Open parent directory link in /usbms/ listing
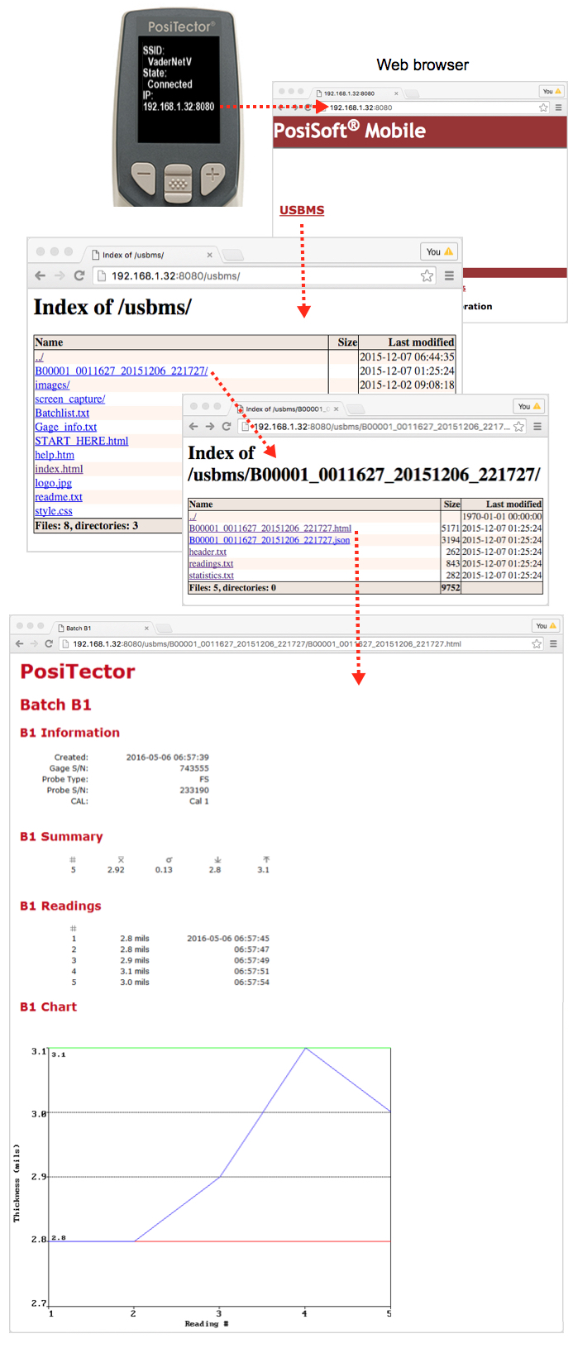 [x=39, y=357]
